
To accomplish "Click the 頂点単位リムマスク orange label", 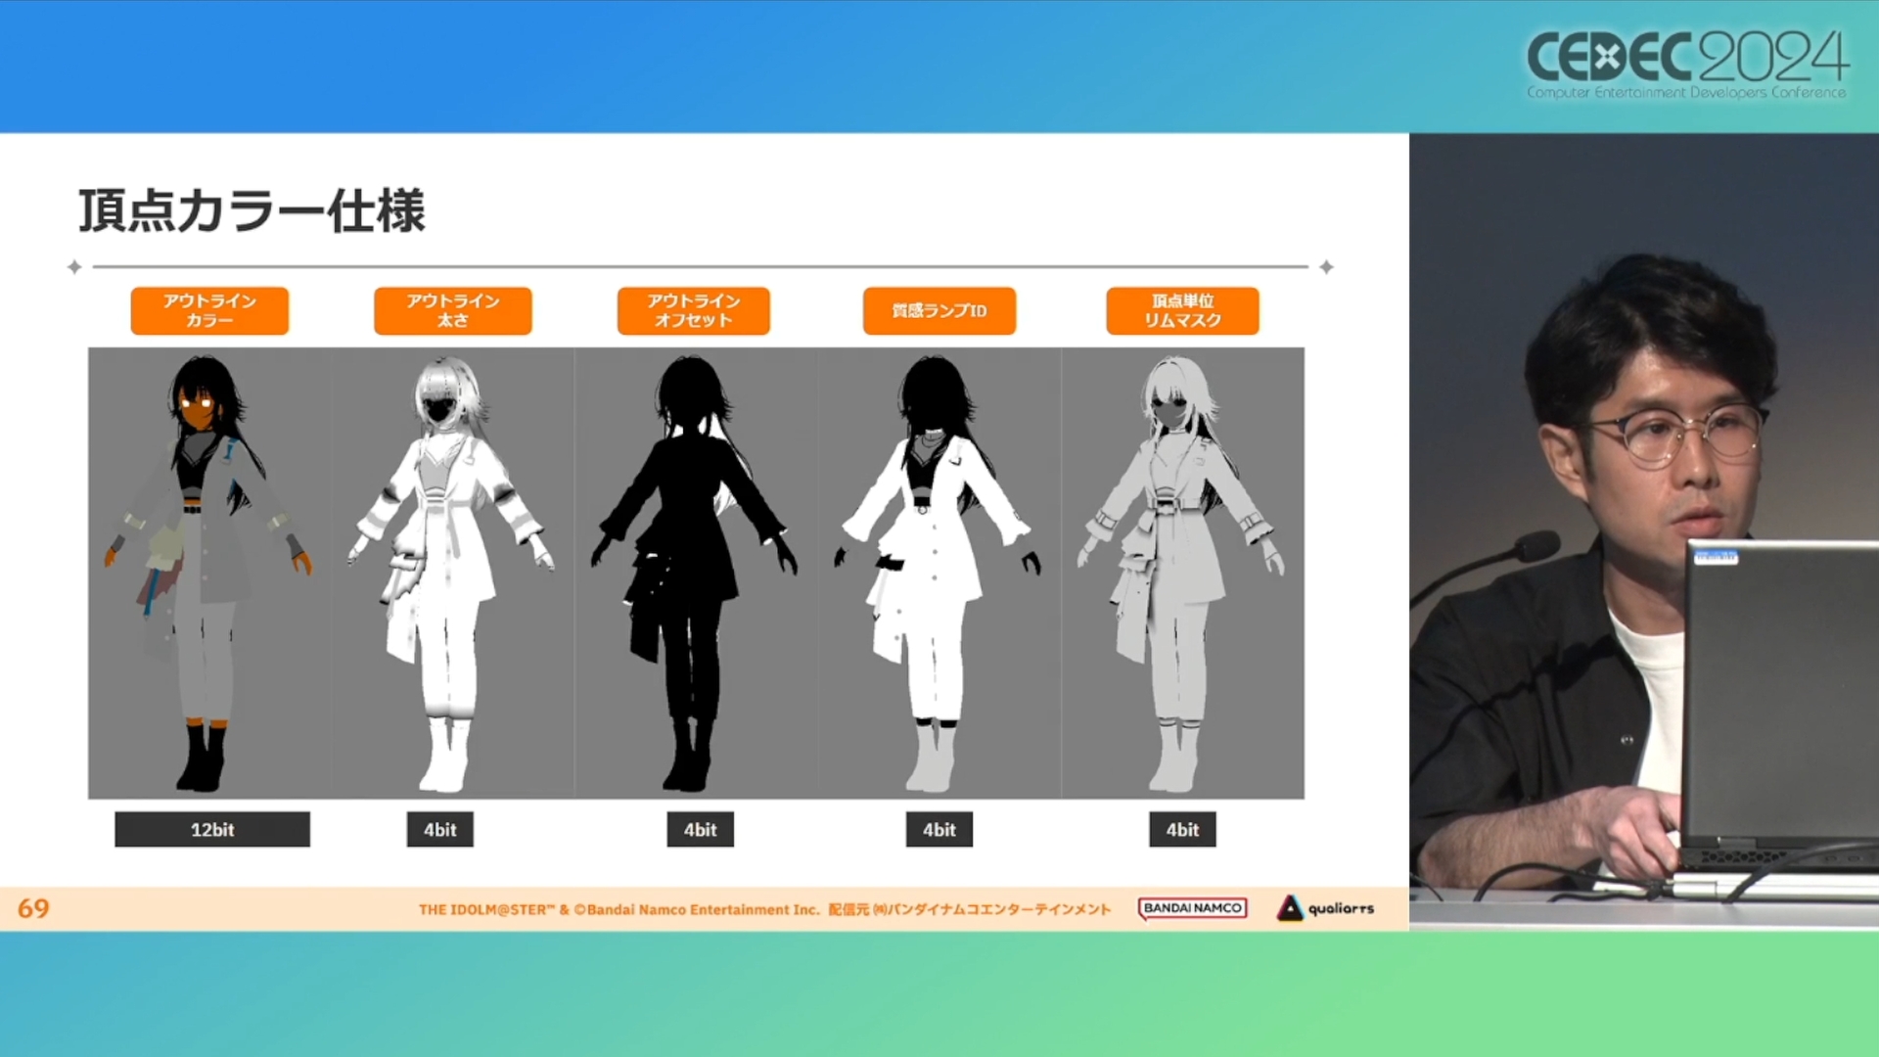I will point(1182,311).
